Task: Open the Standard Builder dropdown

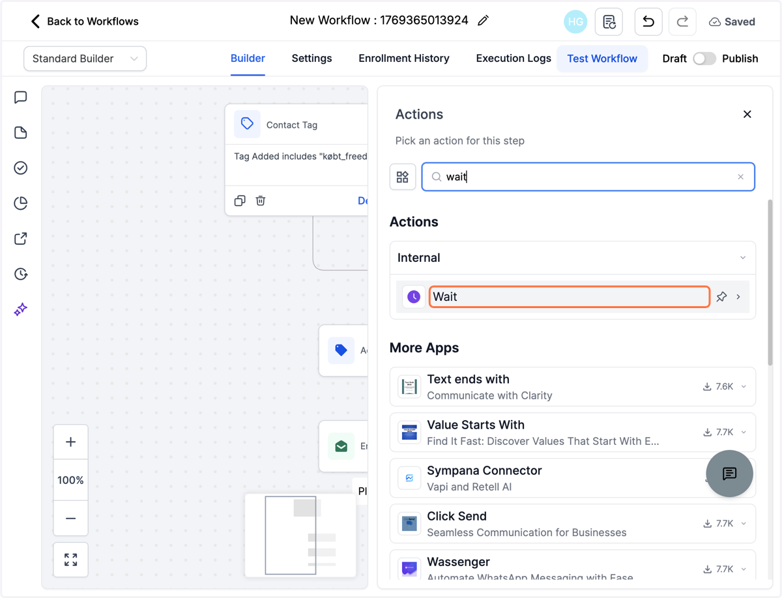Action: pos(85,59)
